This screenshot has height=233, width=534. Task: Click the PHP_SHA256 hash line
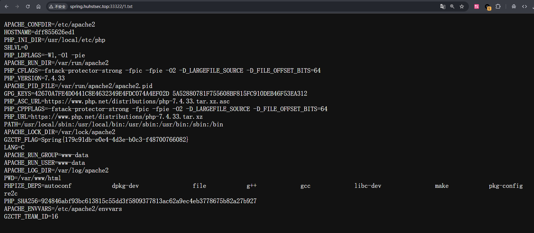coord(130,201)
